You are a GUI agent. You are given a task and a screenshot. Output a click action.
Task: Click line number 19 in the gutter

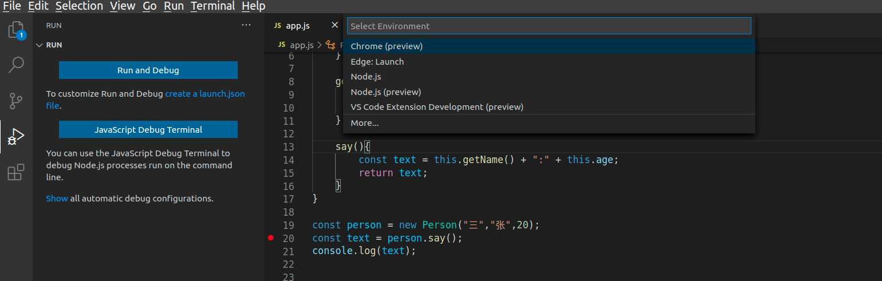(x=288, y=225)
